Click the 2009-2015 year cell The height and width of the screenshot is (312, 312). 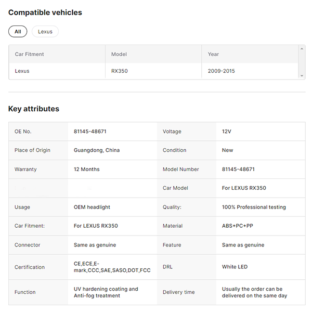(x=221, y=71)
